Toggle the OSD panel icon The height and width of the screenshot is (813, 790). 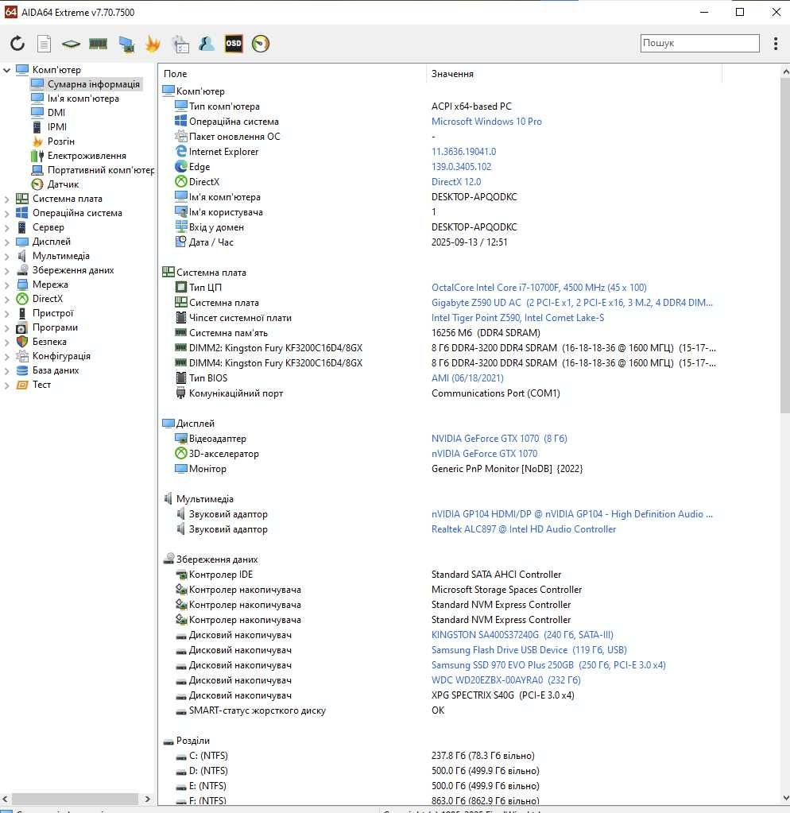click(234, 44)
